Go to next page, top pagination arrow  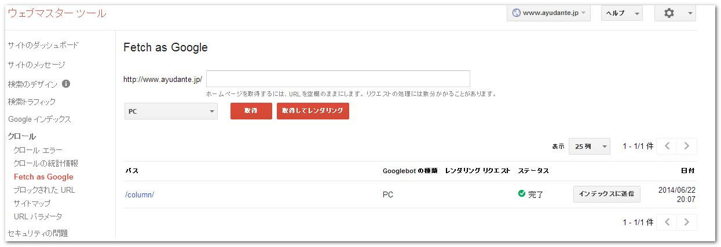pyautogui.click(x=687, y=146)
